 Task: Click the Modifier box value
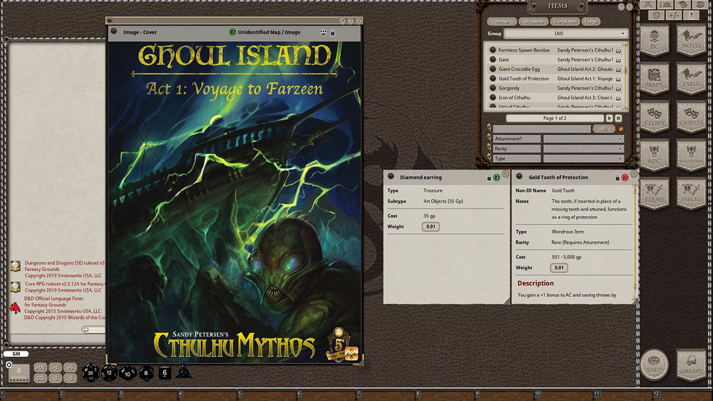click(19, 373)
